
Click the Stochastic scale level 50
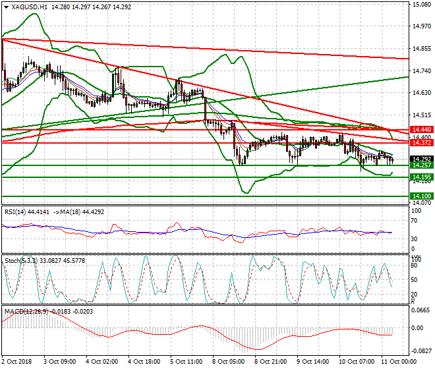point(414,279)
